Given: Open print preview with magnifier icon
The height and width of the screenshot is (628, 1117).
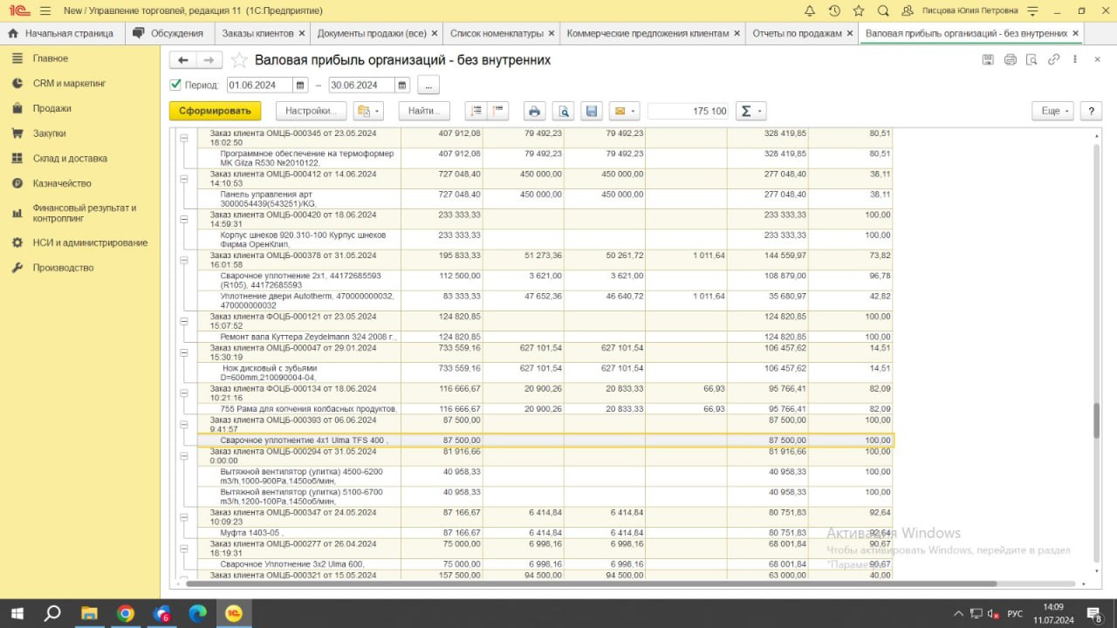Looking at the screenshot, I should (563, 111).
